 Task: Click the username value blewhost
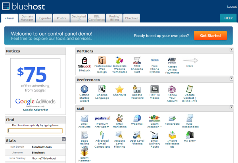(x=38, y=153)
